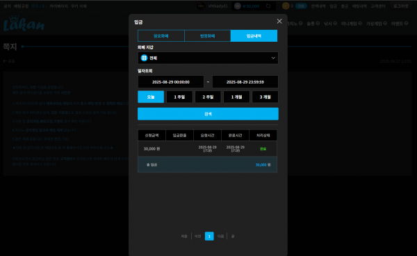Go to the 다음 results page
417x256 pixels.
(x=221, y=237)
